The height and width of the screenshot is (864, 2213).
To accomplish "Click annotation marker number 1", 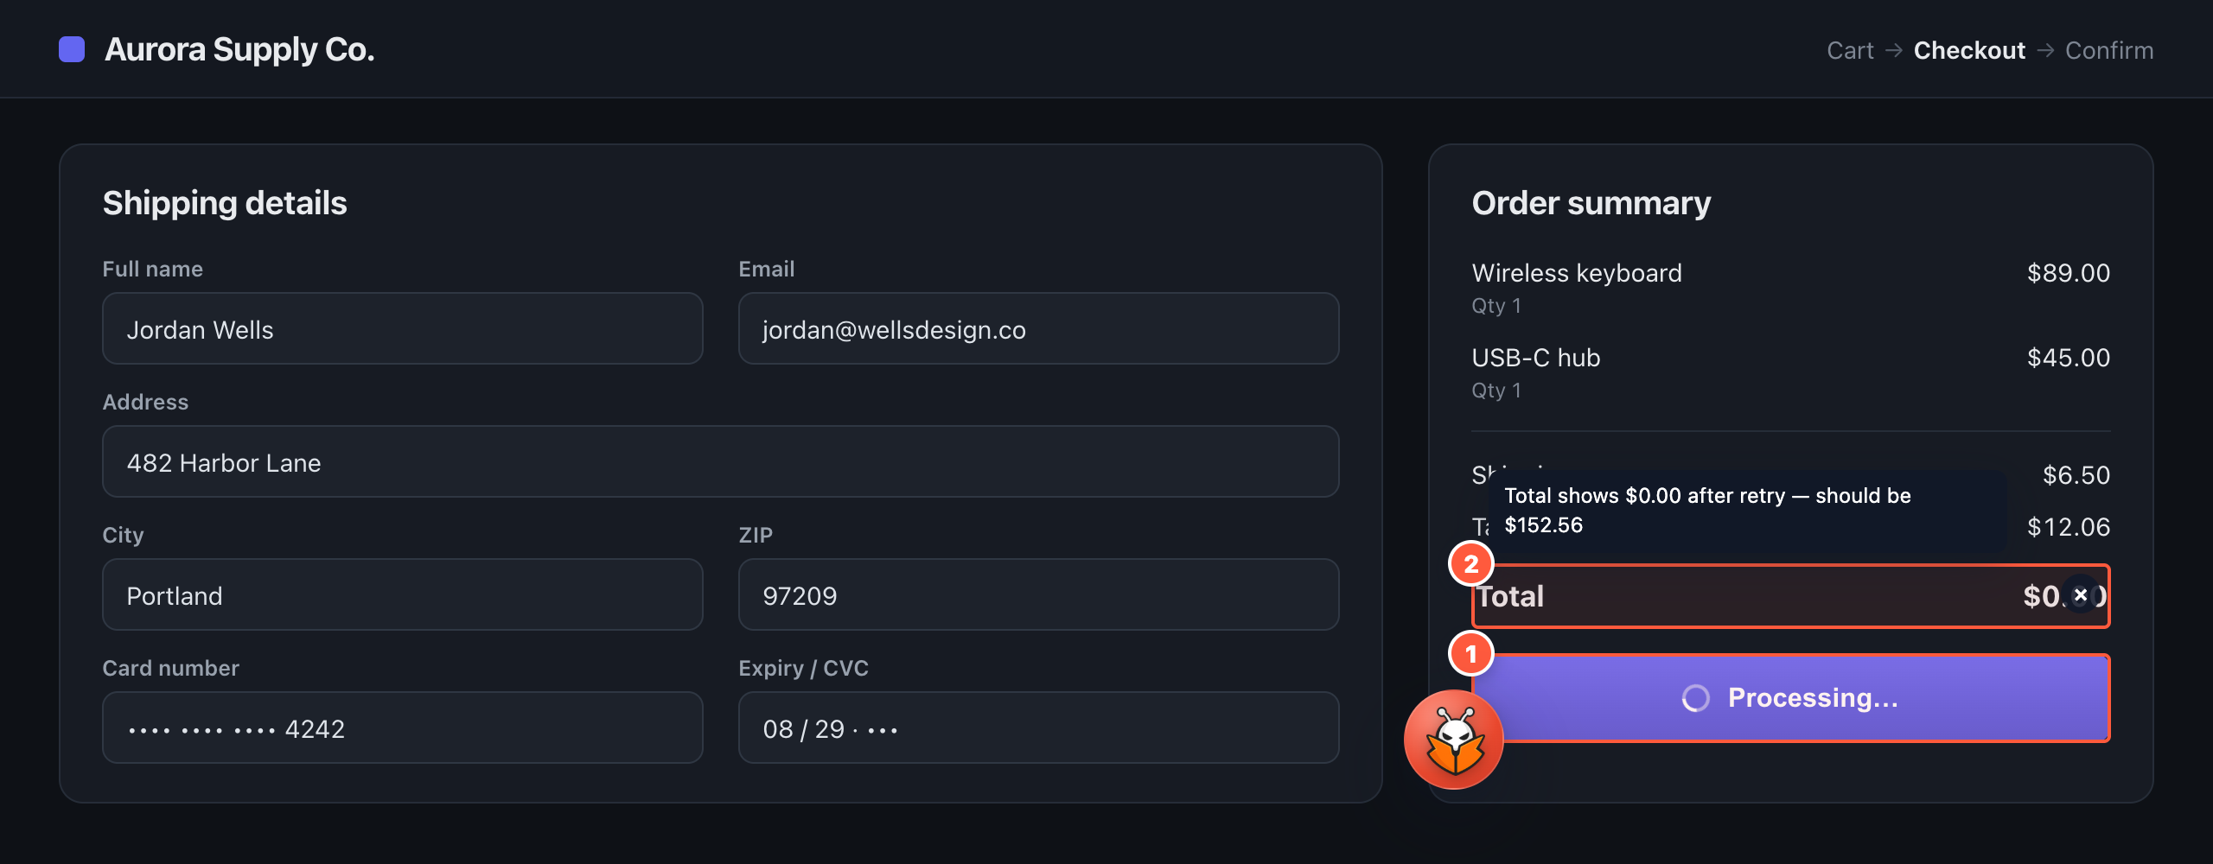I will point(1471,654).
